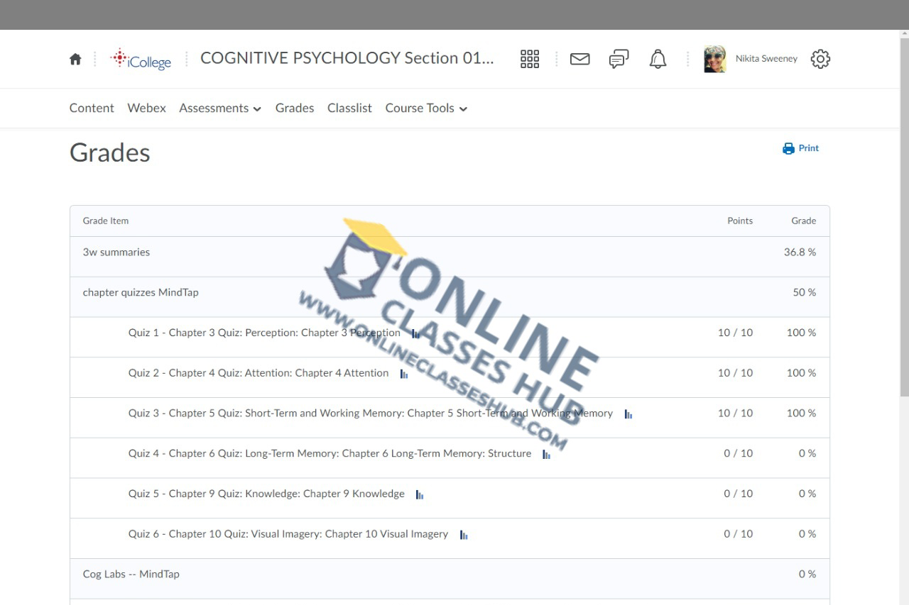Click the Print button
The height and width of the screenshot is (605, 909).
pyautogui.click(x=801, y=148)
